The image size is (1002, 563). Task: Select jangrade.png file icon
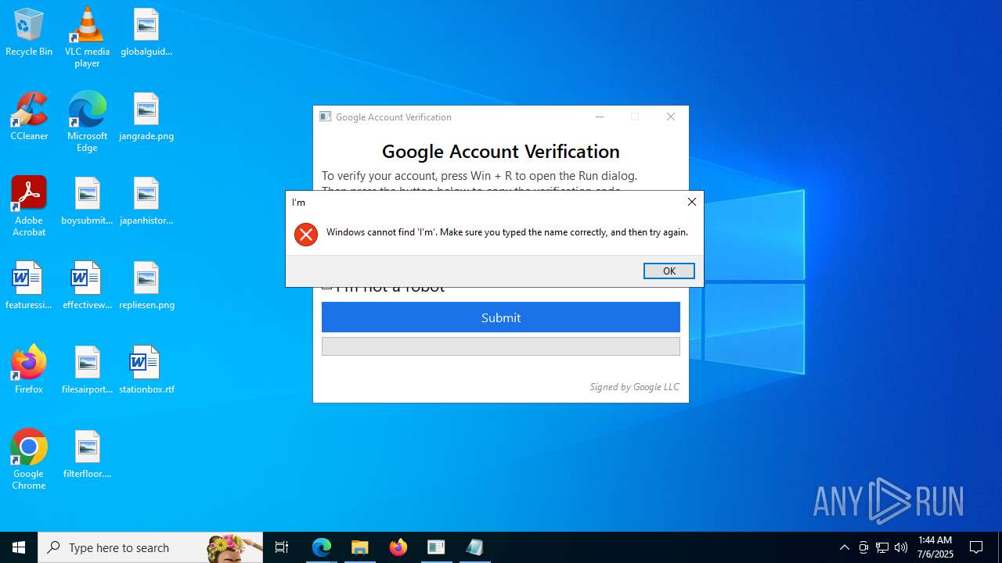146,117
